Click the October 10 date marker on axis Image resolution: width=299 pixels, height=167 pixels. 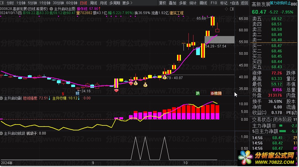[x=185, y=163]
